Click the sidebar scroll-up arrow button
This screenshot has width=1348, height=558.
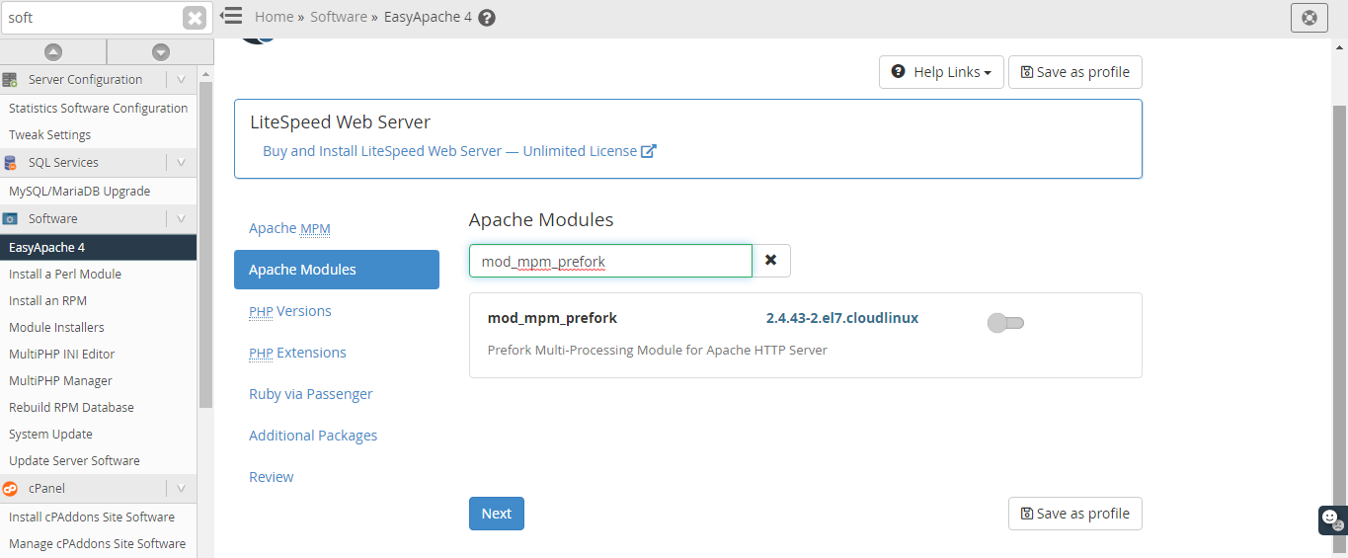point(53,52)
